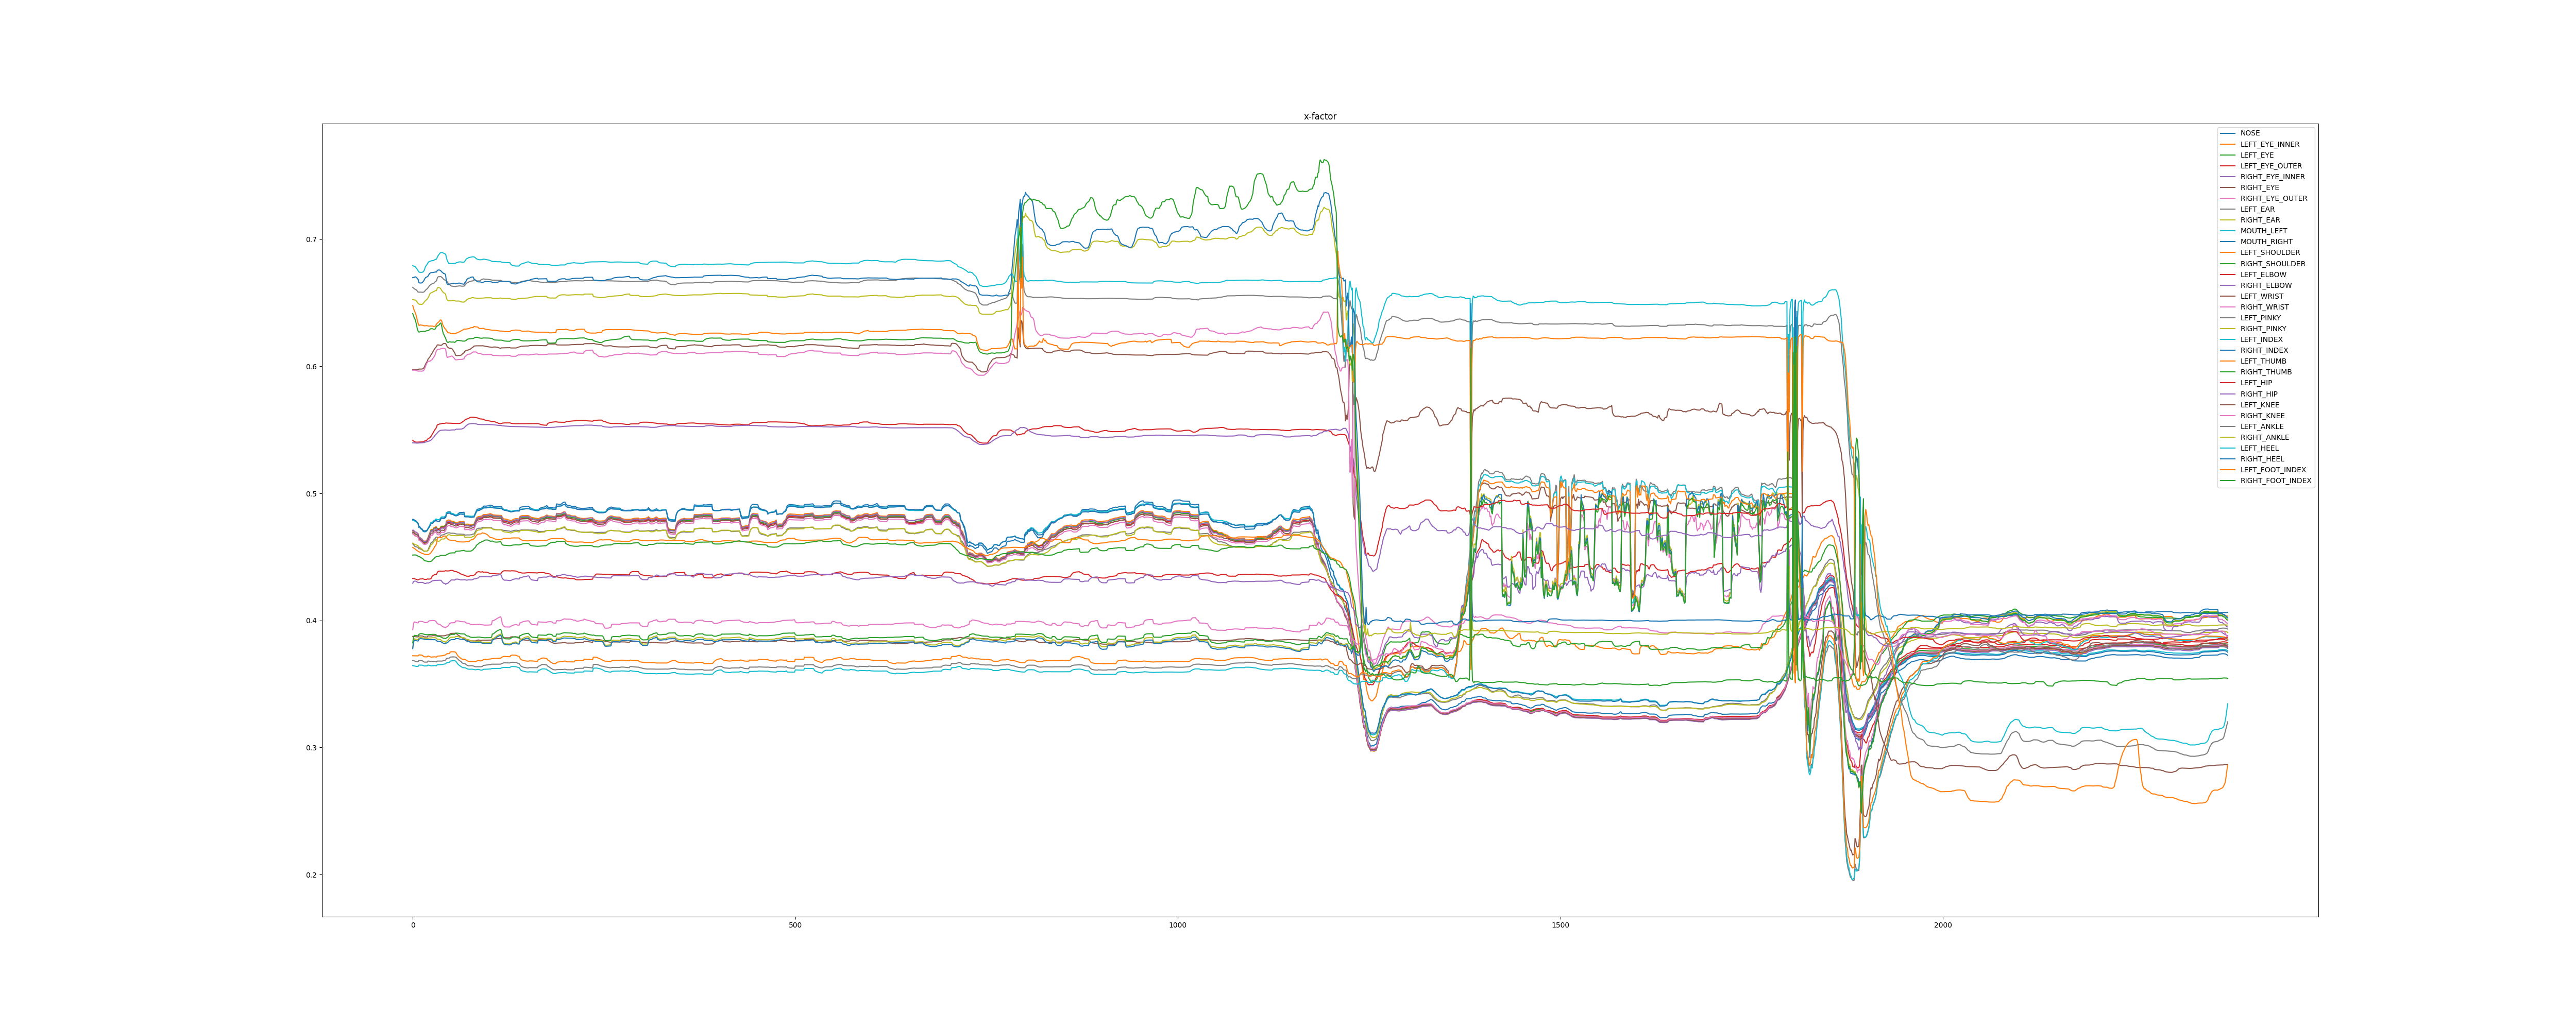Screen dimensions: 2576x1030
Task: Select RIGHT_ELBOW legend label
Action: (2265, 285)
